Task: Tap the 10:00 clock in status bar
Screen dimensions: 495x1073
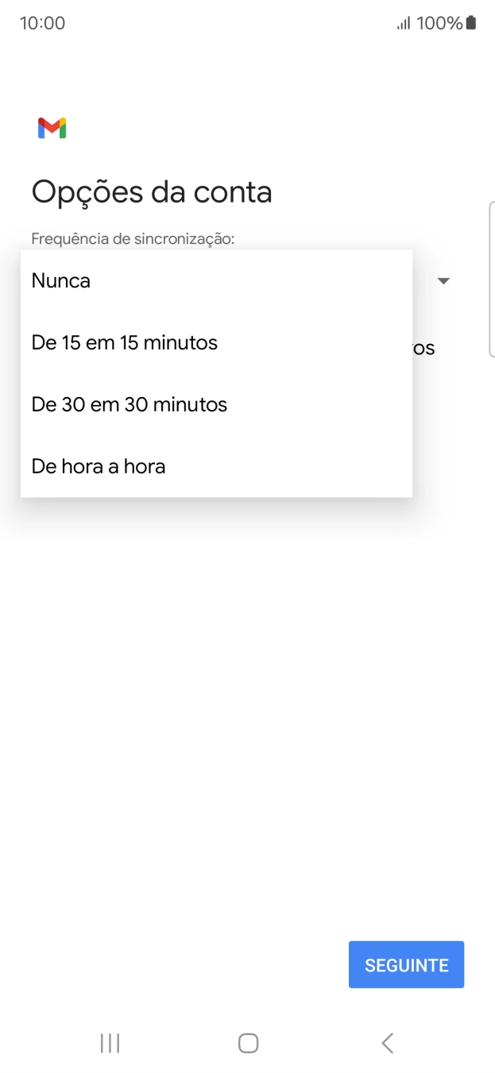Action: (42, 23)
